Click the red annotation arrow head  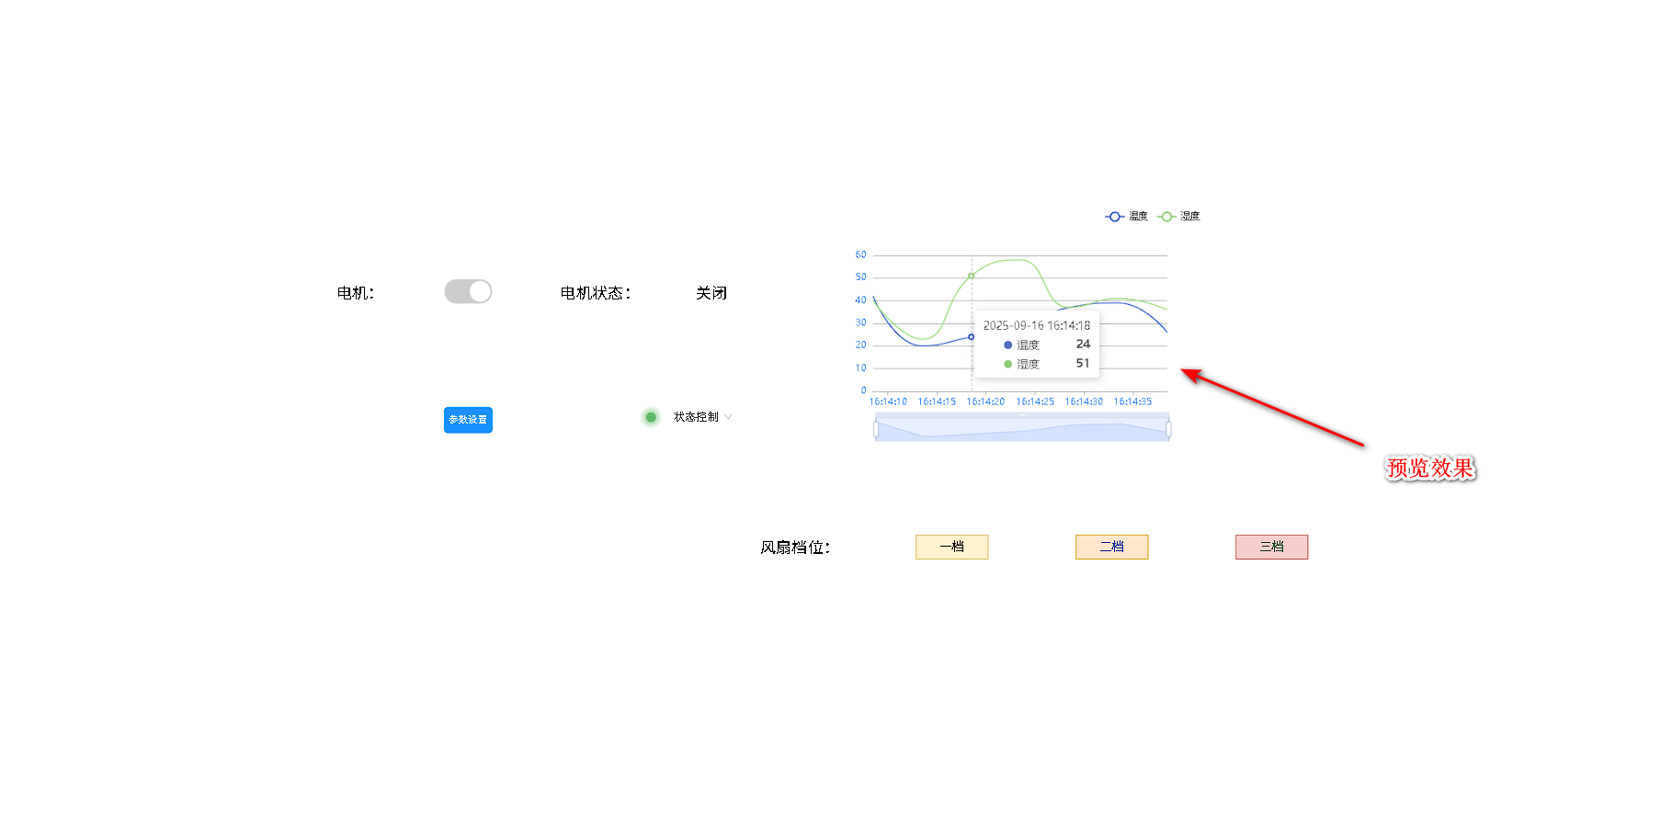point(1189,373)
